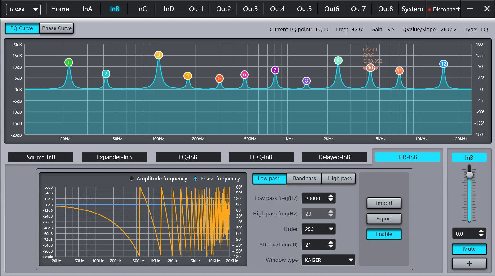Image resolution: width=495 pixels, height=276 pixels.
Task: Open the KAISER window type dropdown
Action: click(x=328, y=260)
